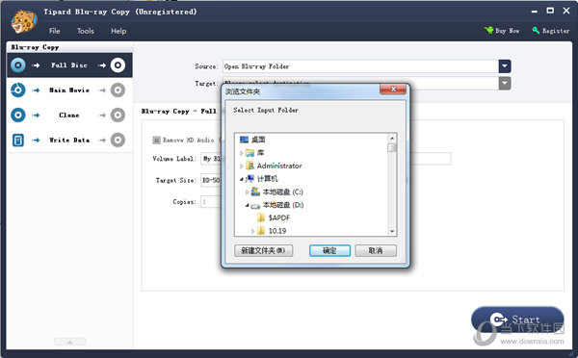Click the folder tree scroll up arrow
578x358 pixels.
(392, 139)
